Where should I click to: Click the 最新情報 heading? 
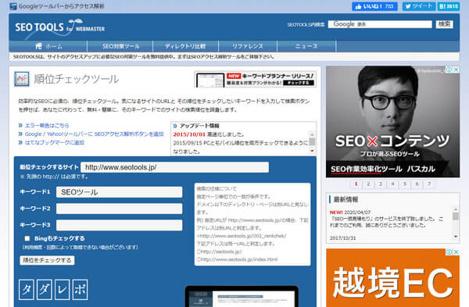(345, 199)
